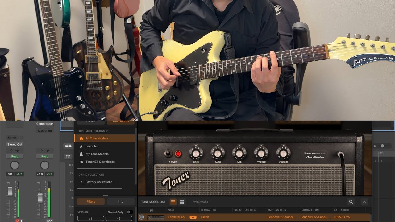Select the Favorites star icon

[x=81, y=146]
